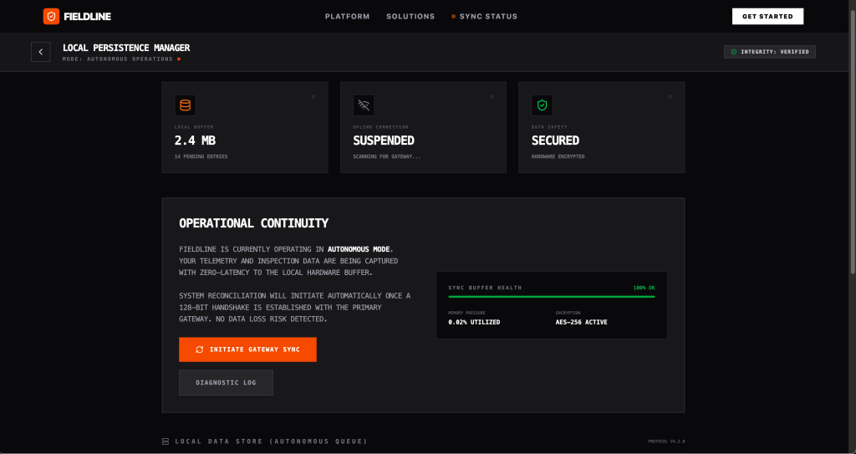Click the Fieldline shield logo icon
The width and height of the screenshot is (856, 454).
pyautogui.click(x=51, y=16)
